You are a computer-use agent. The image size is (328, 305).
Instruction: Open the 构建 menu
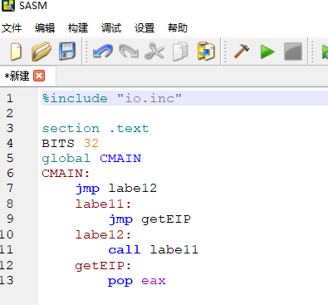[x=78, y=28]
